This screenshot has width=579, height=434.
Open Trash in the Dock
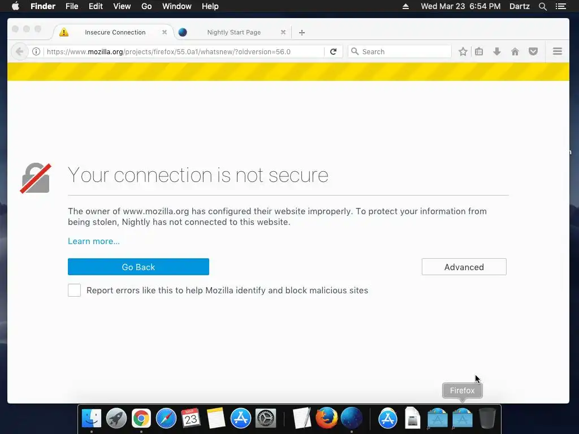[x=487, y=419]
